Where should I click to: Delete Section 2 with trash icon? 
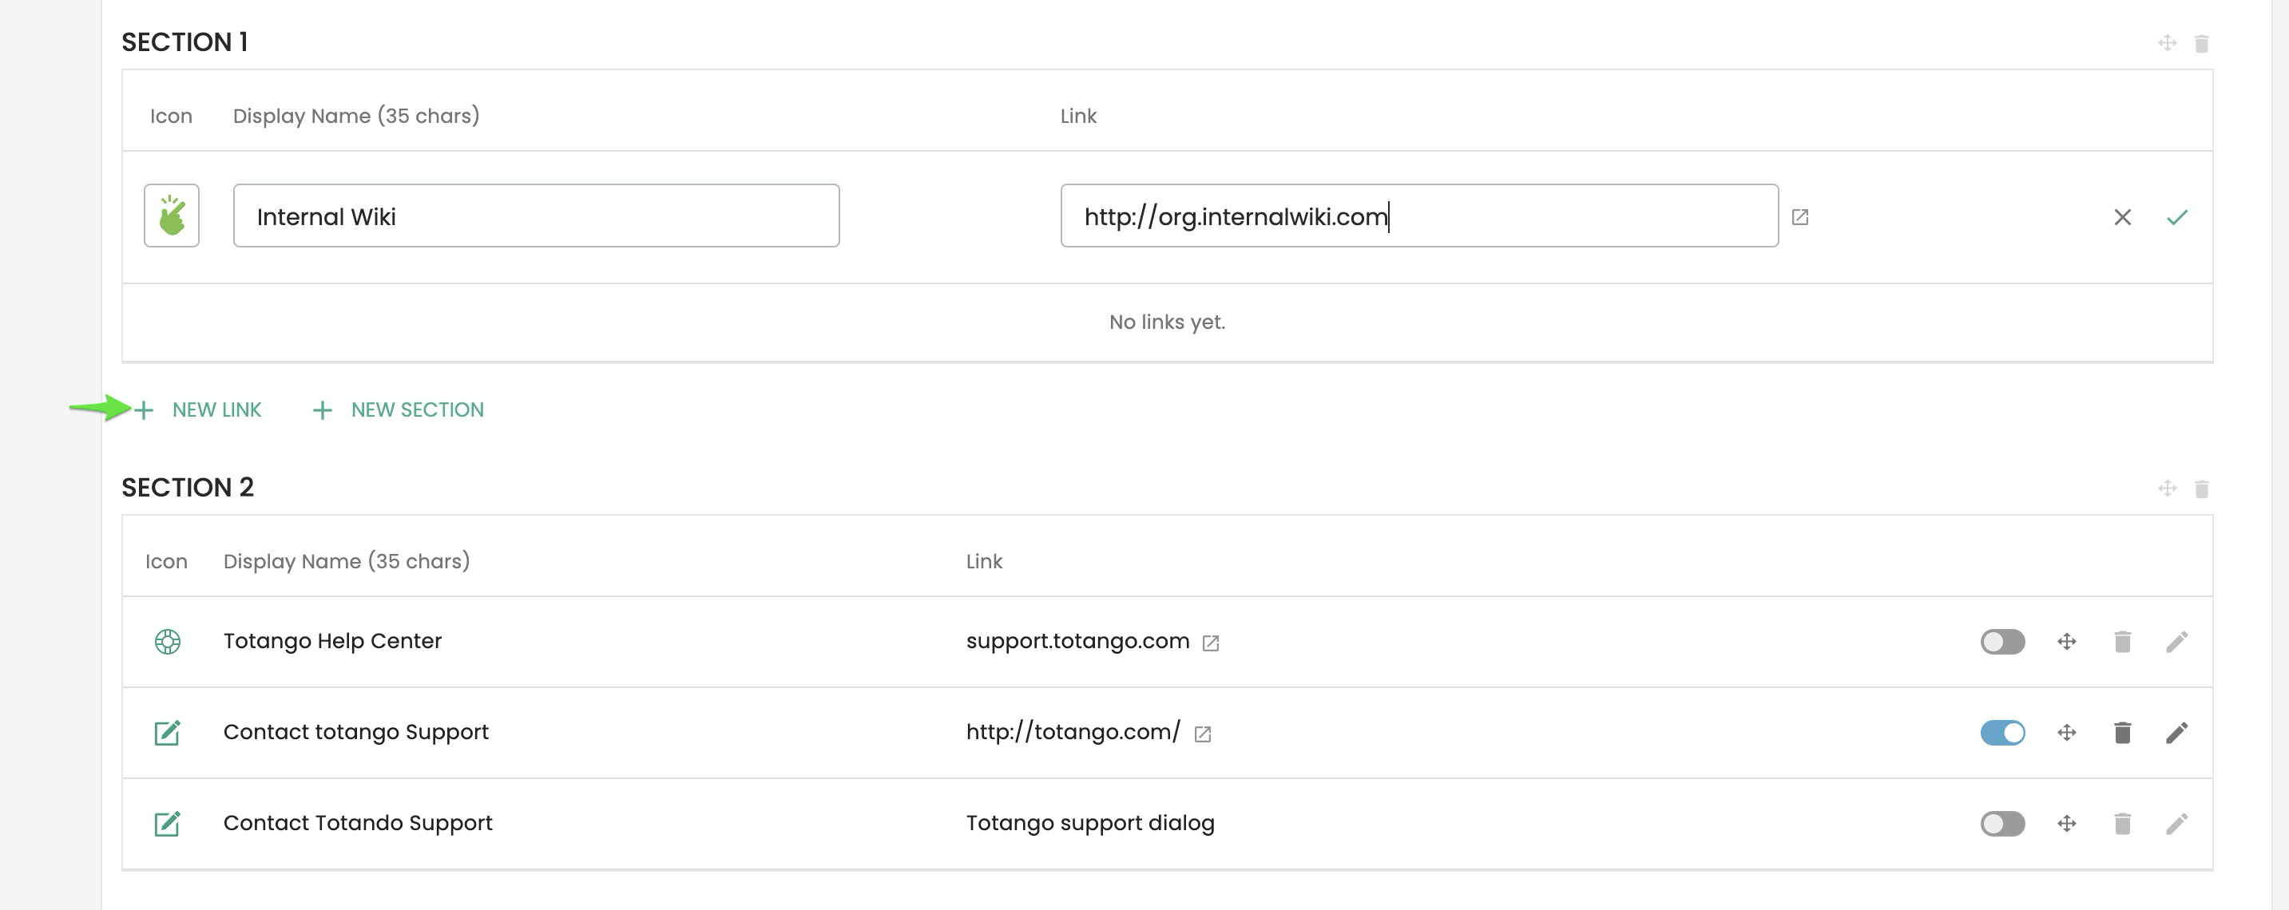pyautogui.click(x=2201, y=489)
